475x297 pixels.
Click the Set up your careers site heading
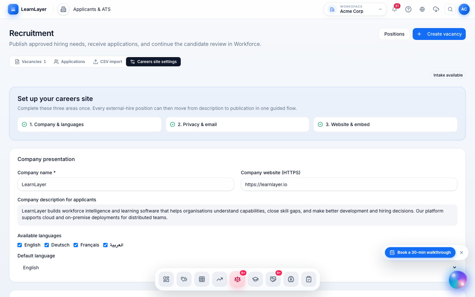(55, 99)
